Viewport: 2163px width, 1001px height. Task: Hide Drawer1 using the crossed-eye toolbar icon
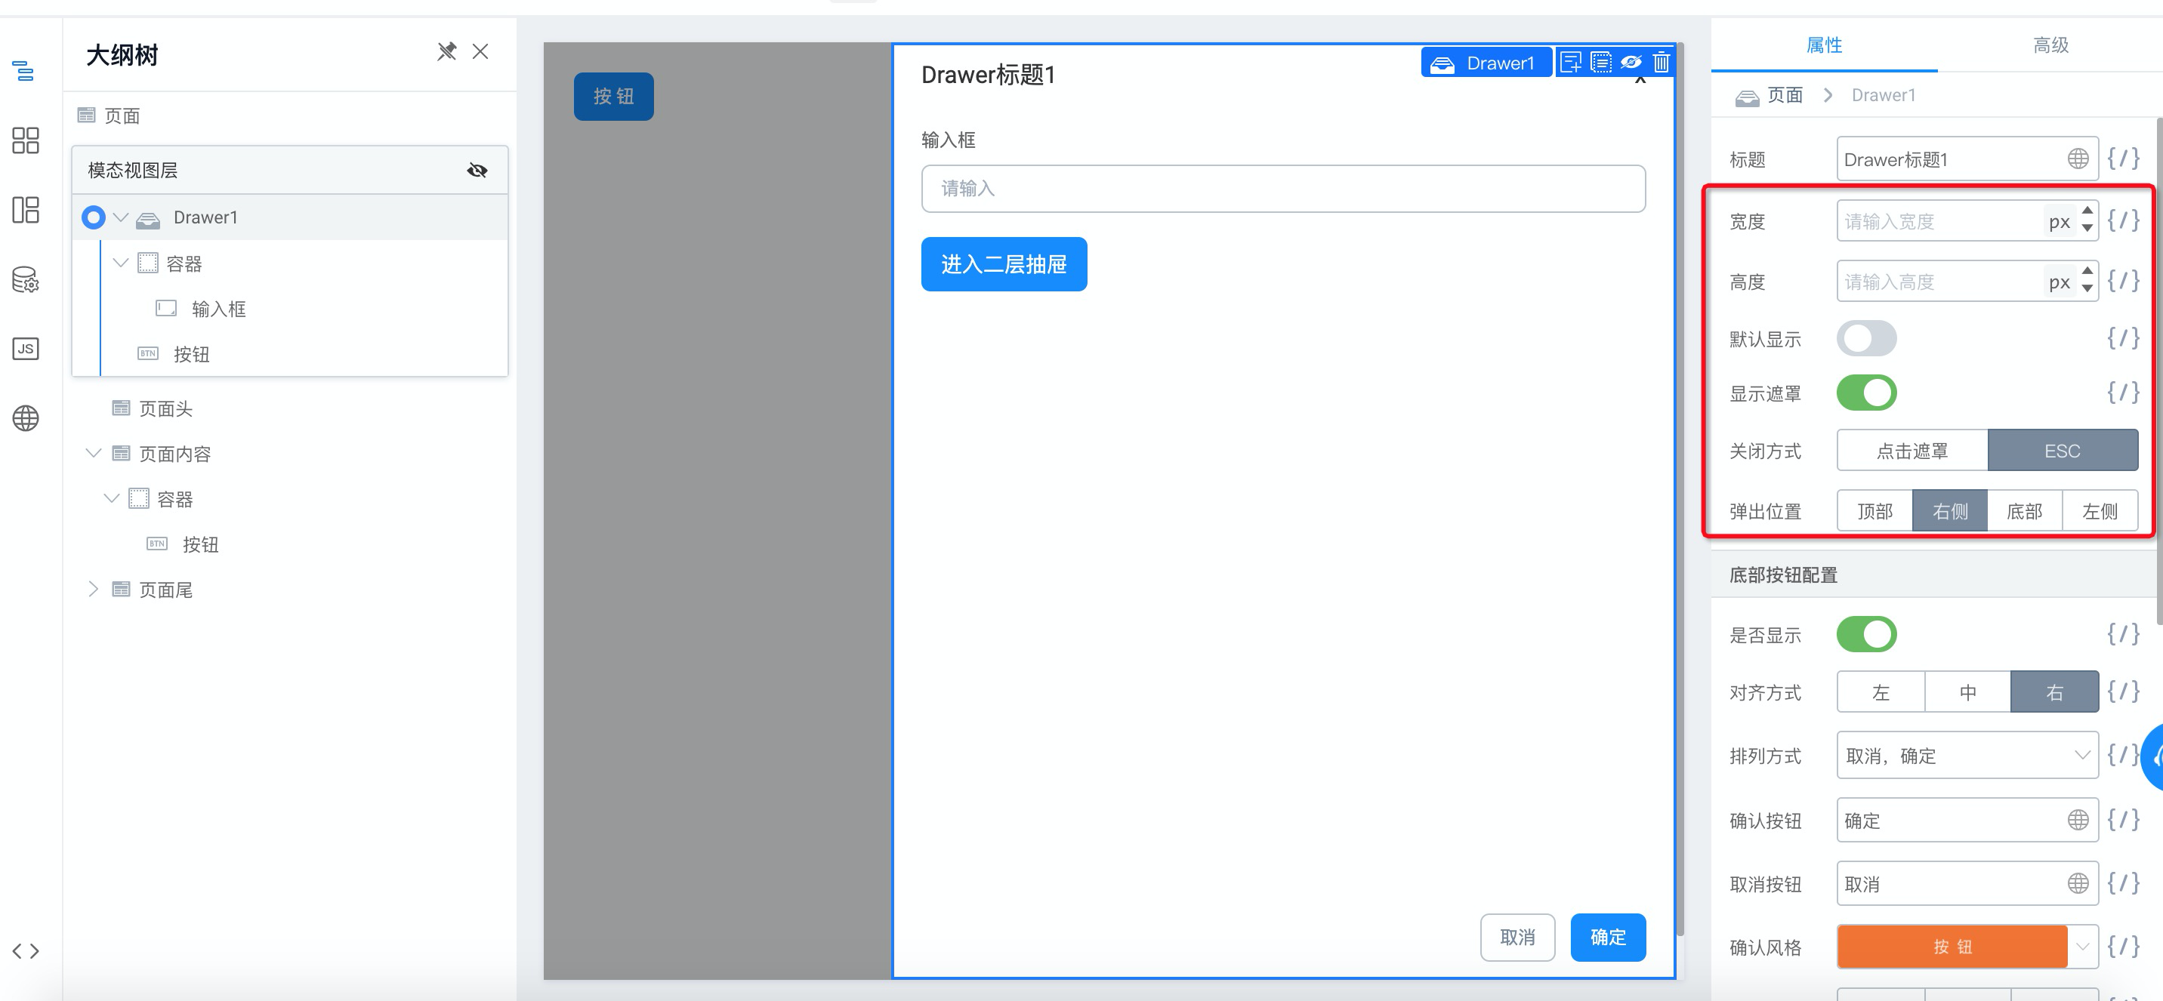click(x=1631, y=63)
